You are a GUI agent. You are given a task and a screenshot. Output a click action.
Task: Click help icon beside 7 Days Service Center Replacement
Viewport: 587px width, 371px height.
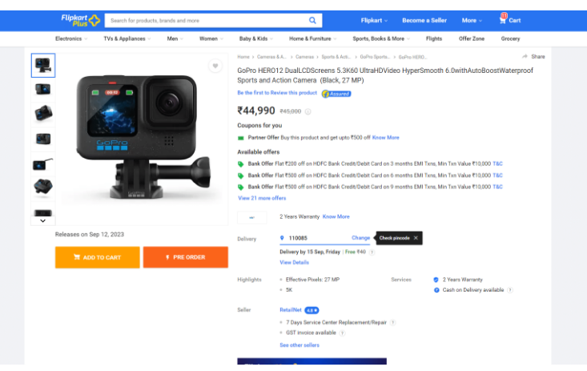pyautogui.click(x=392, y=322)
